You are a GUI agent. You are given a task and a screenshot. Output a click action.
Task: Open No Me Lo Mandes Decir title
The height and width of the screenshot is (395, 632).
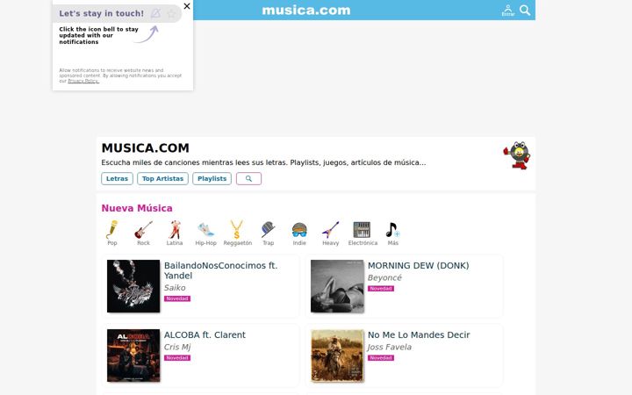[419, 335]
